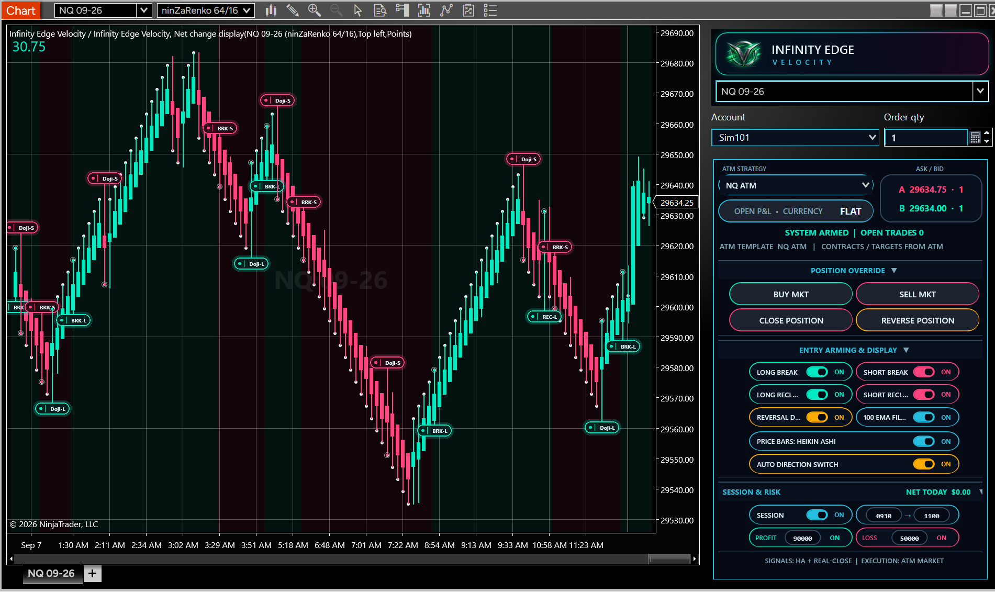The width and height of the screenshot is (995, 592).
Task: Open the NQ ATM strategy dropdown
Action: [x=796, y=185]
